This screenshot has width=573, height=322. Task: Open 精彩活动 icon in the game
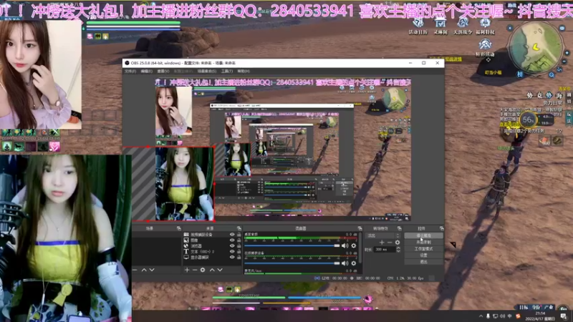coord(485,48)
